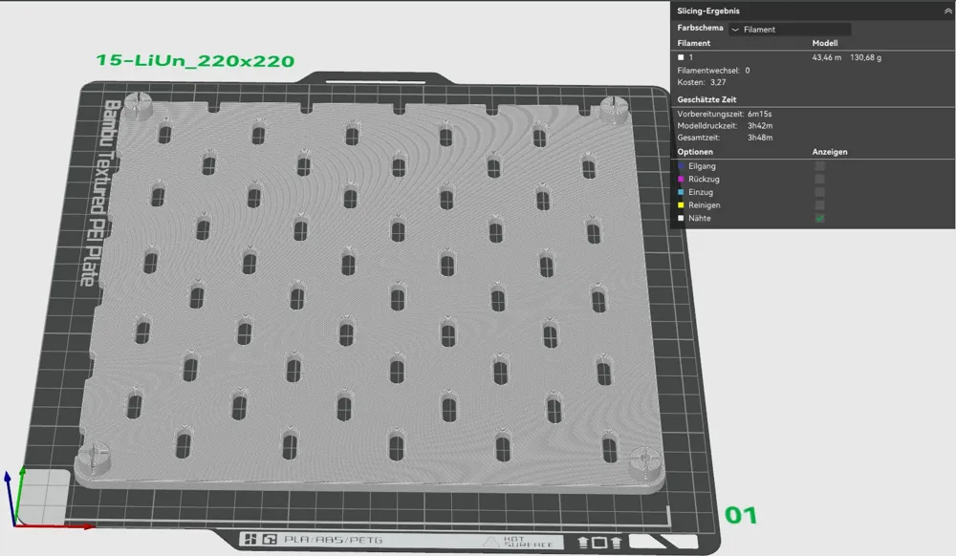956x556 pixels.
Task: Uncheck the Nähte display checkbox
Action: (x=820, y=218)
